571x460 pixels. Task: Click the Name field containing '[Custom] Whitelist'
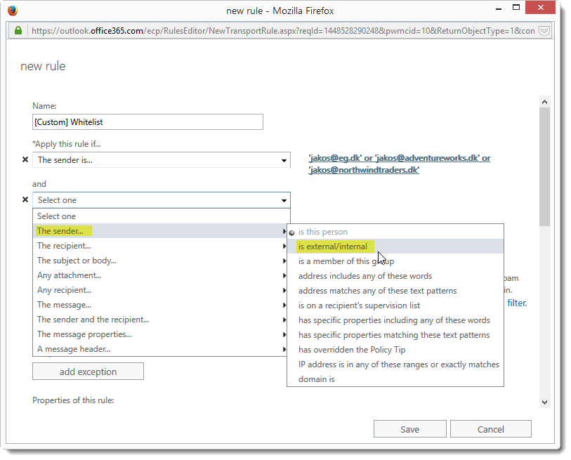pyautogui.click(x=147, y=122)
